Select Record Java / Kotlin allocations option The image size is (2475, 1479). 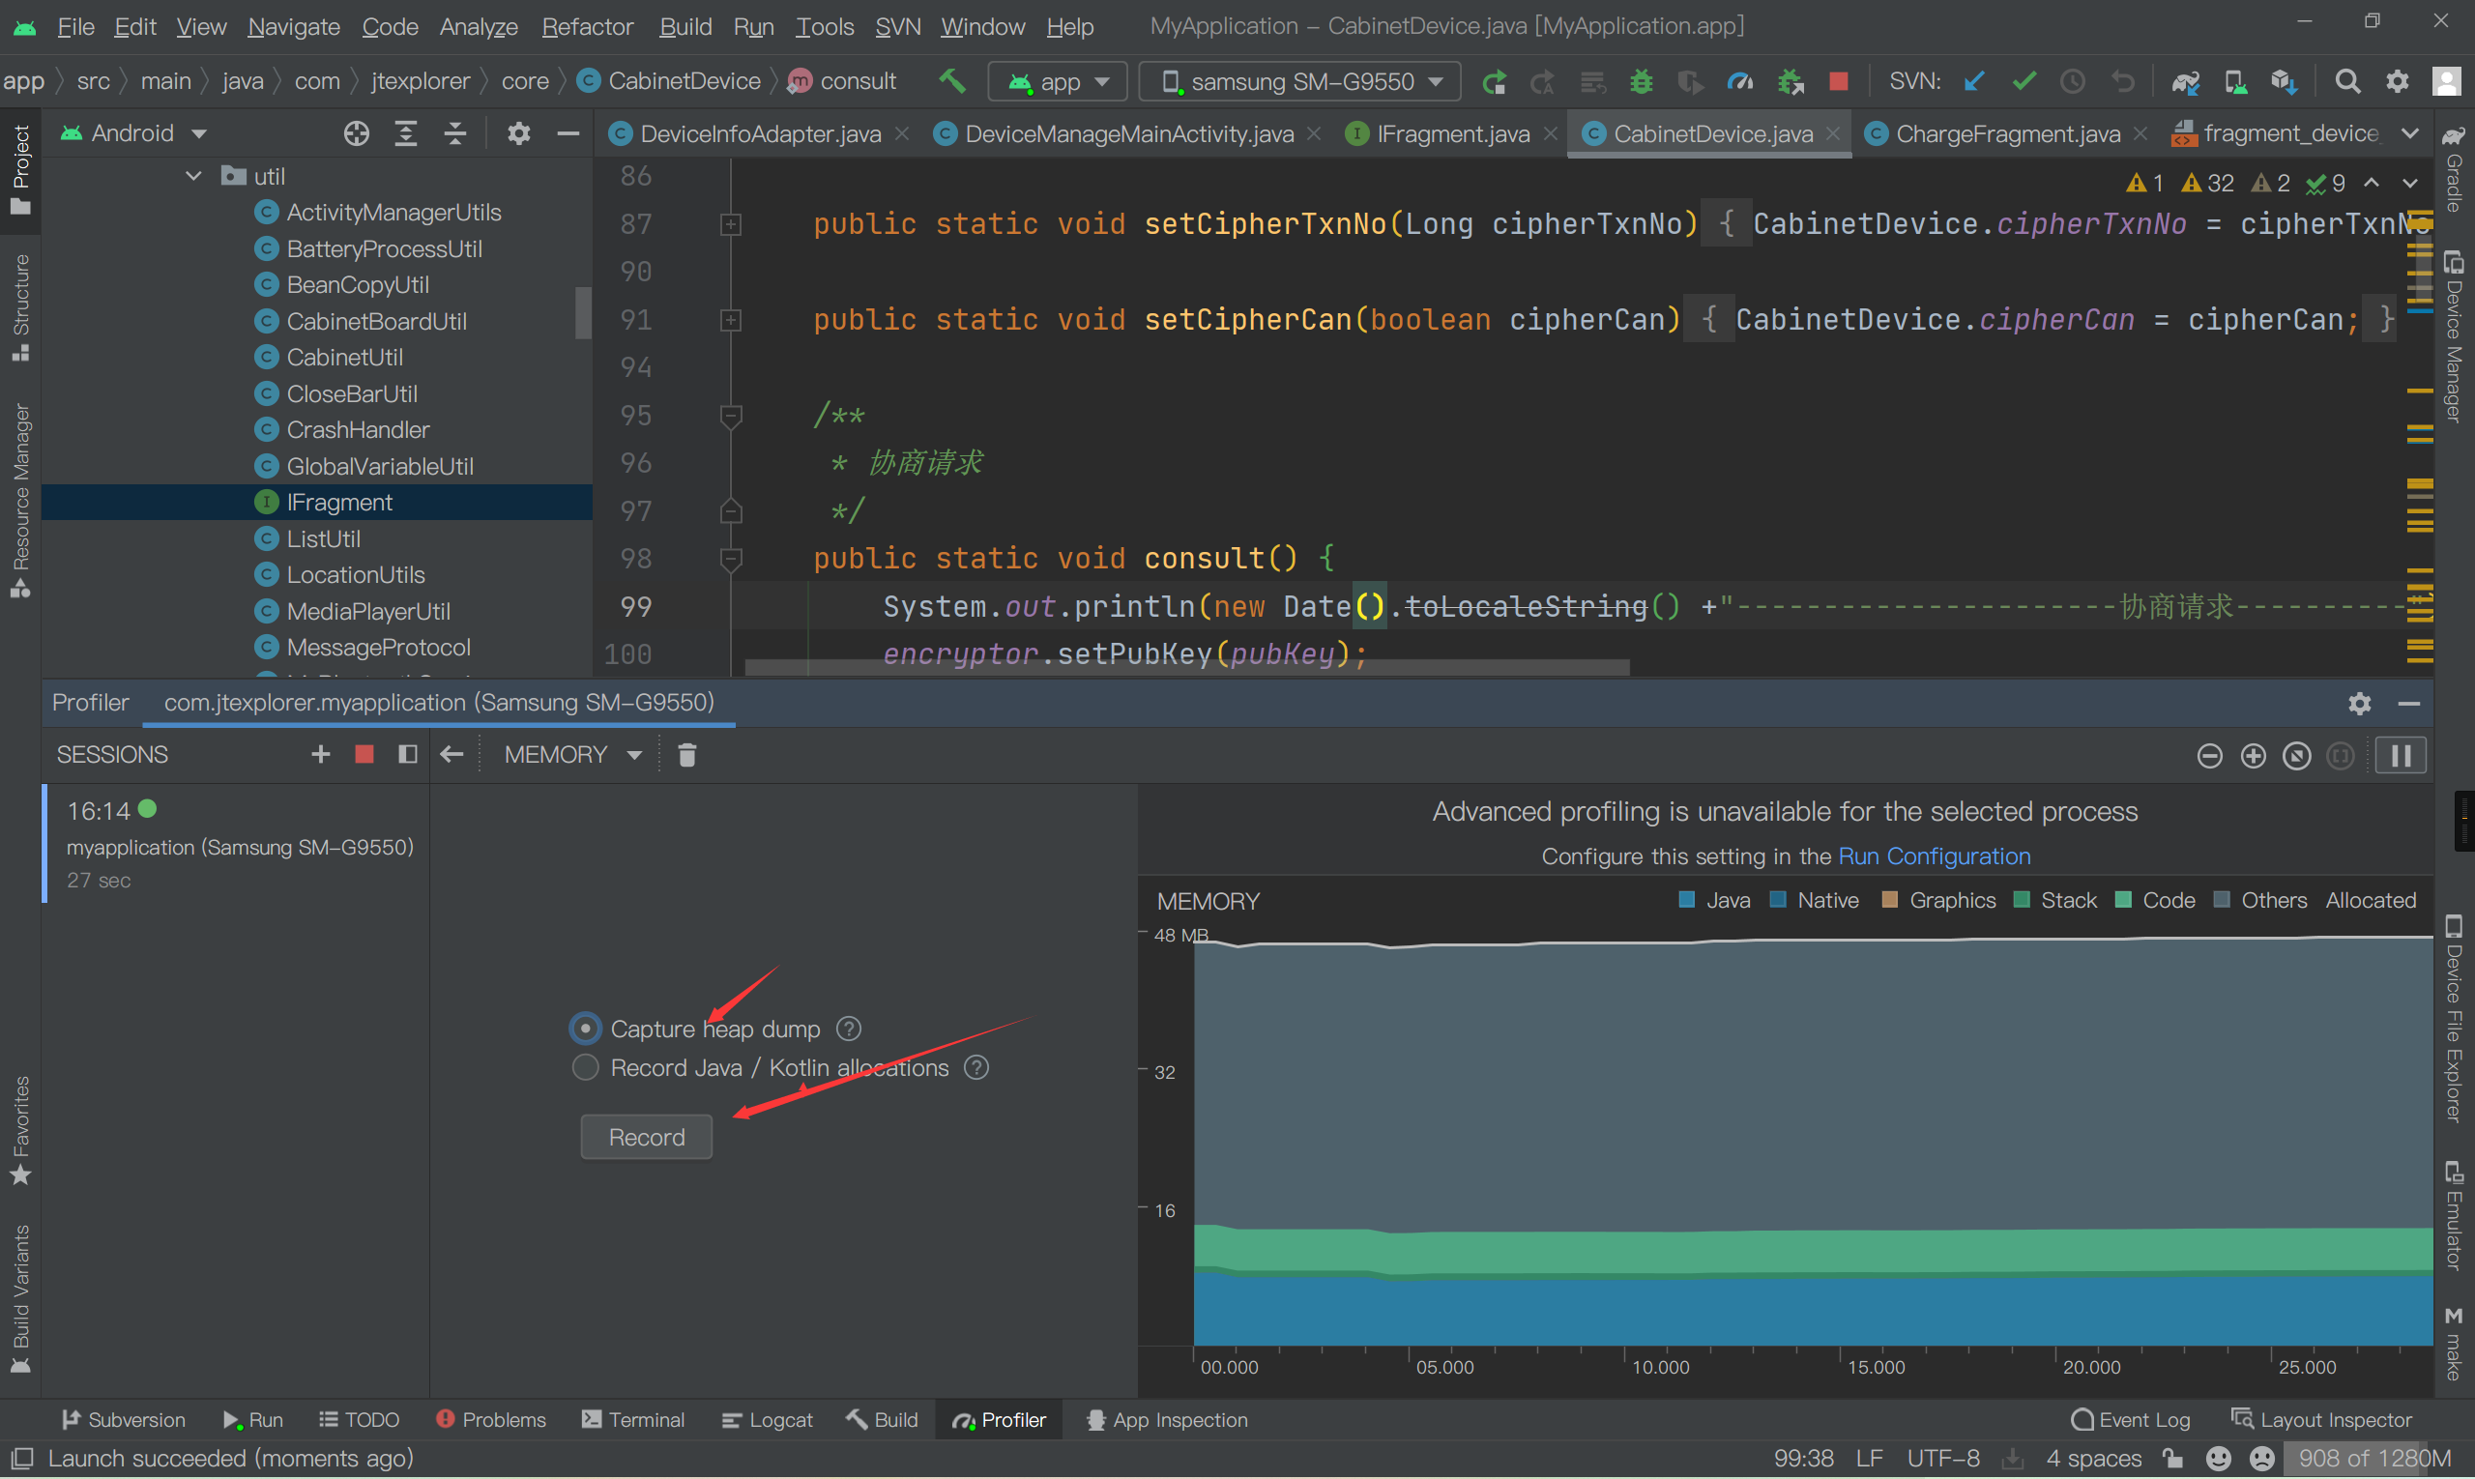pos(585,1068)
